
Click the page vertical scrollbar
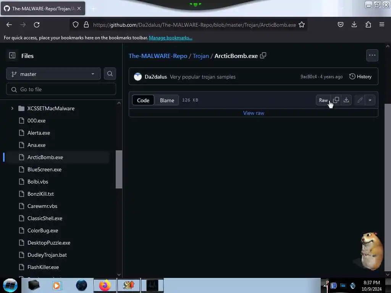click(x=388, y=187)
